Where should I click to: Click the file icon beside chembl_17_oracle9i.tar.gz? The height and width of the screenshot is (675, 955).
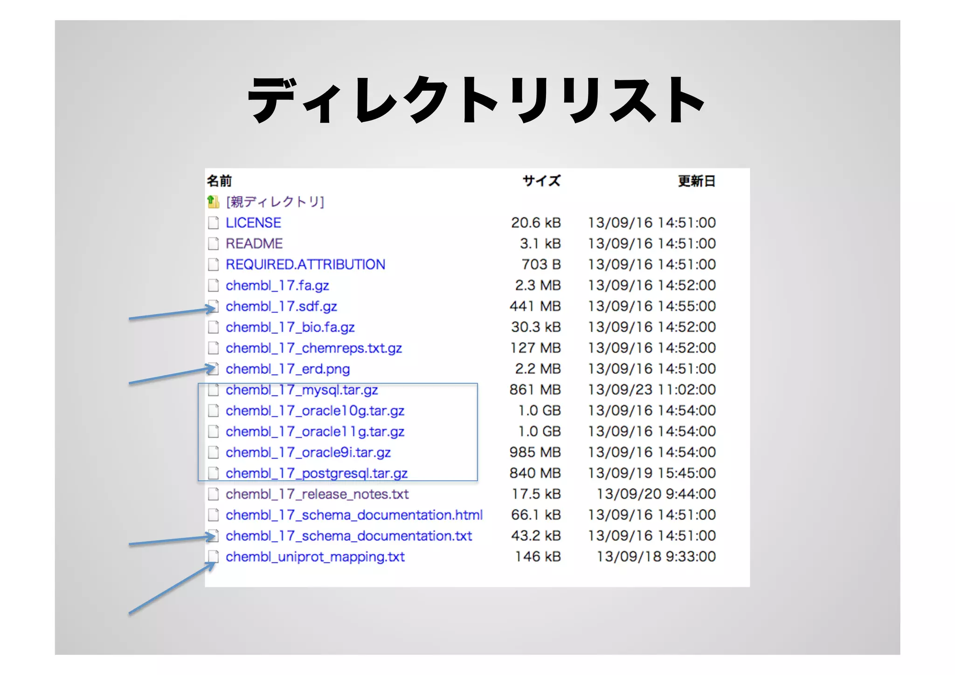[213, 452]
